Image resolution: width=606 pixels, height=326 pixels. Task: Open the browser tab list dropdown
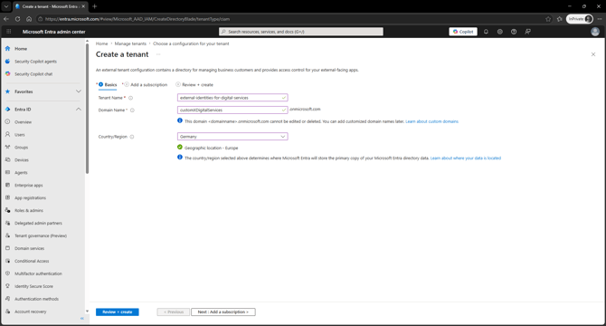point(6,6)
